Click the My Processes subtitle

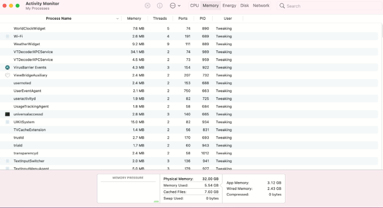37,8
